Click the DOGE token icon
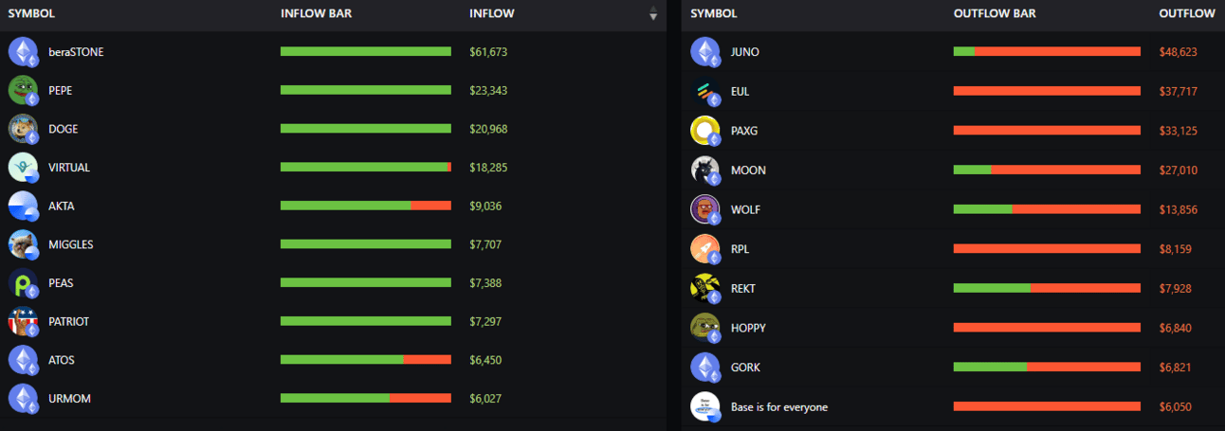Viewport: 1225px width, 431px height. (24, 129)
